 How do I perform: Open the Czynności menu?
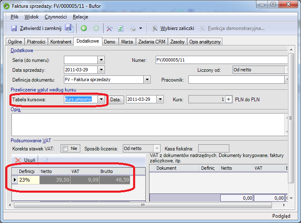tap(56, 17)
